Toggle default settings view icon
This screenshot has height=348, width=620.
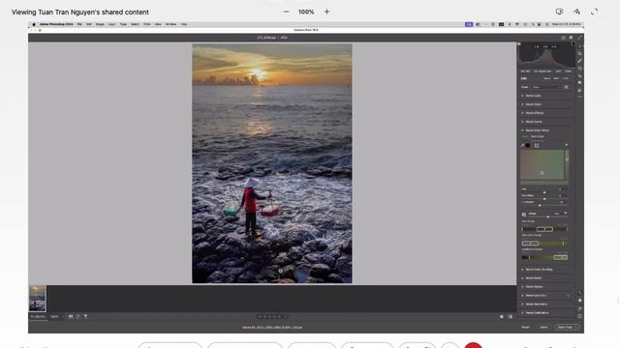click(511, 316)
